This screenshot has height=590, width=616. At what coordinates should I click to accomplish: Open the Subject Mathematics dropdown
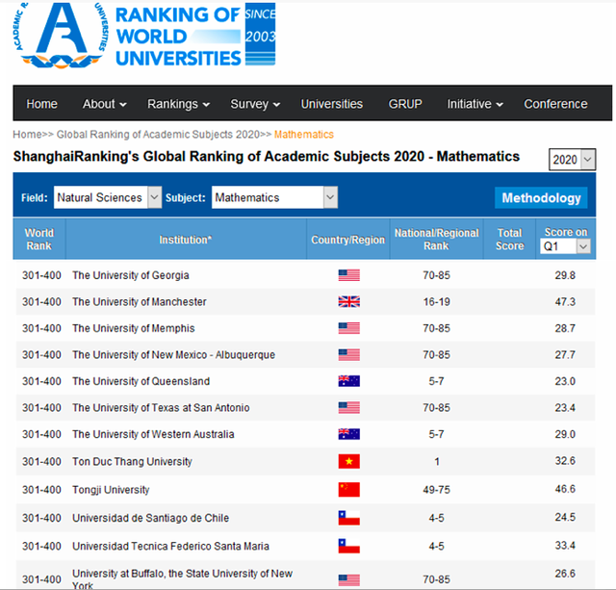274,197
